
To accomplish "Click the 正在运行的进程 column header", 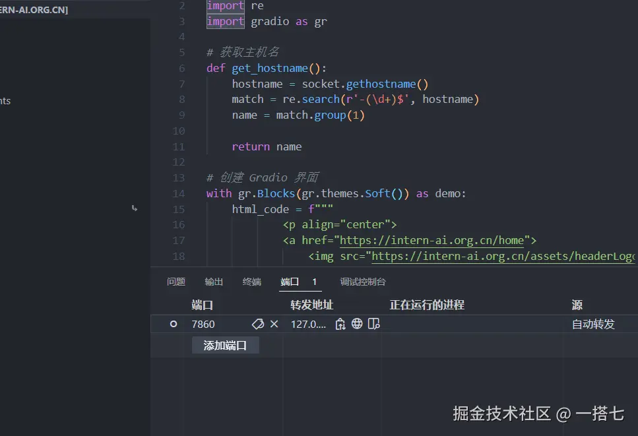I will (427, 305).
